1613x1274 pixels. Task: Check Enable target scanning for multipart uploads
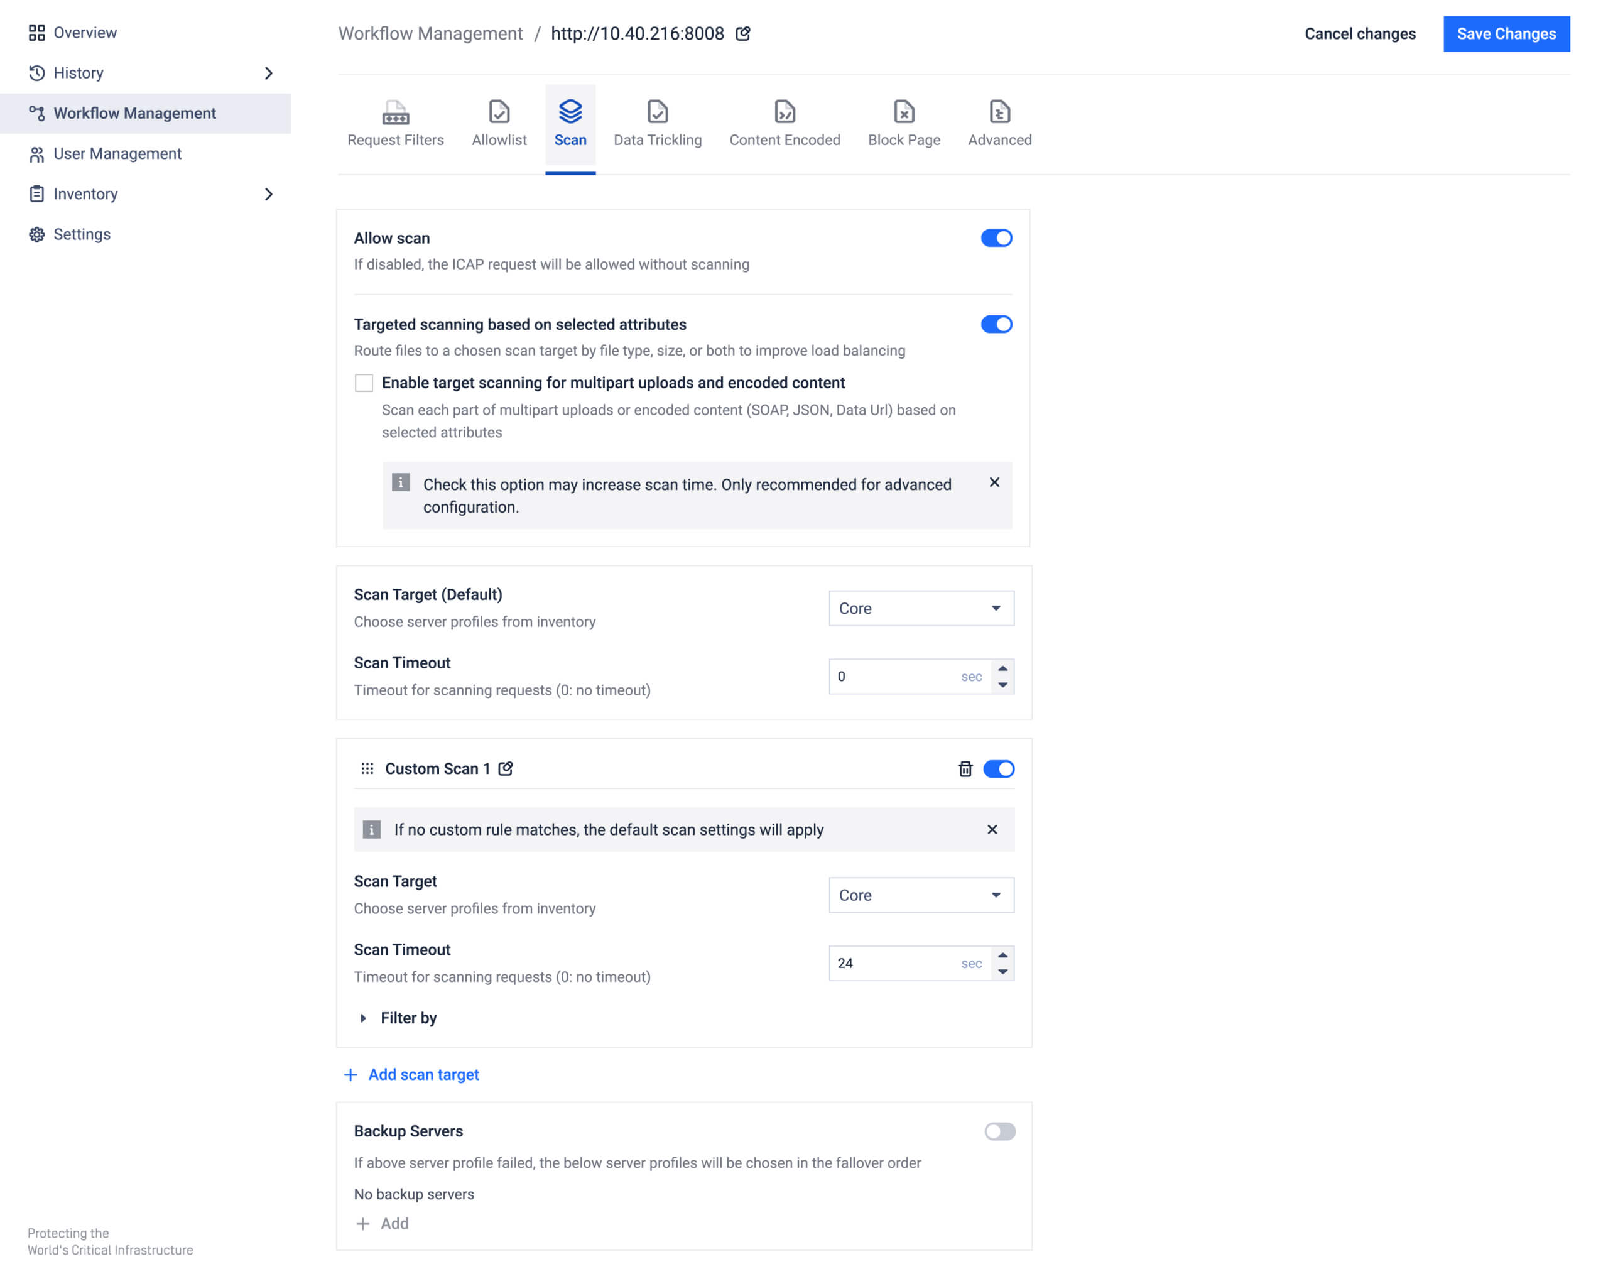click(x=364, y=383)
